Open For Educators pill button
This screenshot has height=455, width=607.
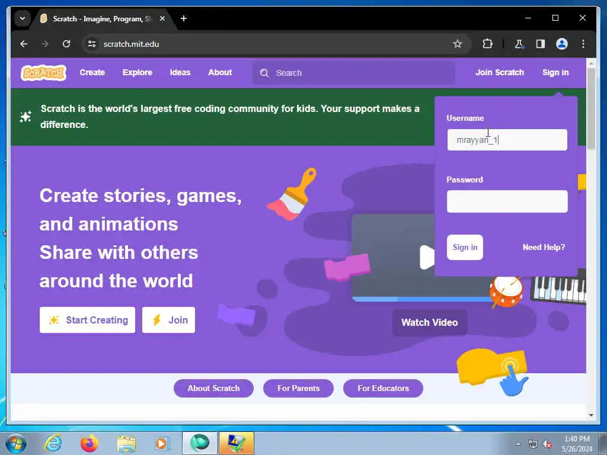pyautogui.click(x=384, y=388)
